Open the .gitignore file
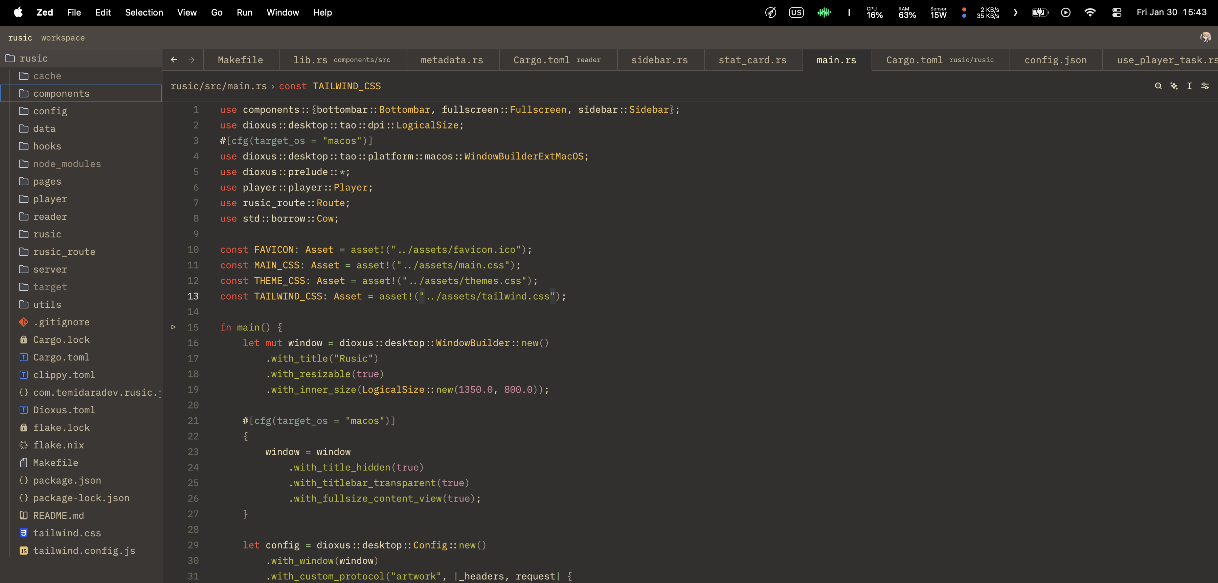Screen dimensions: 1218x583 (61, 322)
